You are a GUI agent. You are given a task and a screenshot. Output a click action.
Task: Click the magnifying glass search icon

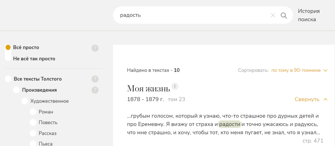tap(284, 15)
